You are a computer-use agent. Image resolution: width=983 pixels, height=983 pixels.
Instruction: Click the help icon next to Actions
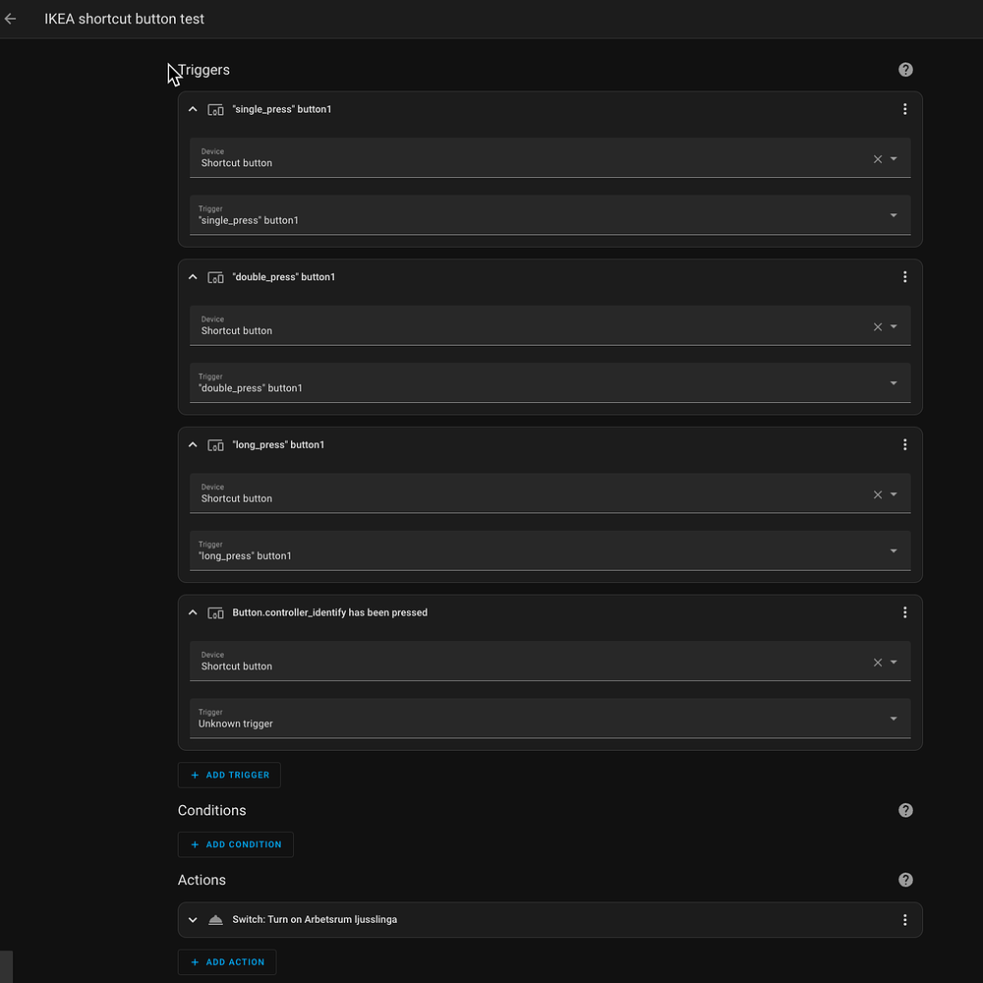(904, 879)
